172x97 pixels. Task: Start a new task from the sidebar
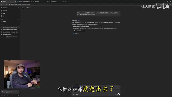[10, 11]
